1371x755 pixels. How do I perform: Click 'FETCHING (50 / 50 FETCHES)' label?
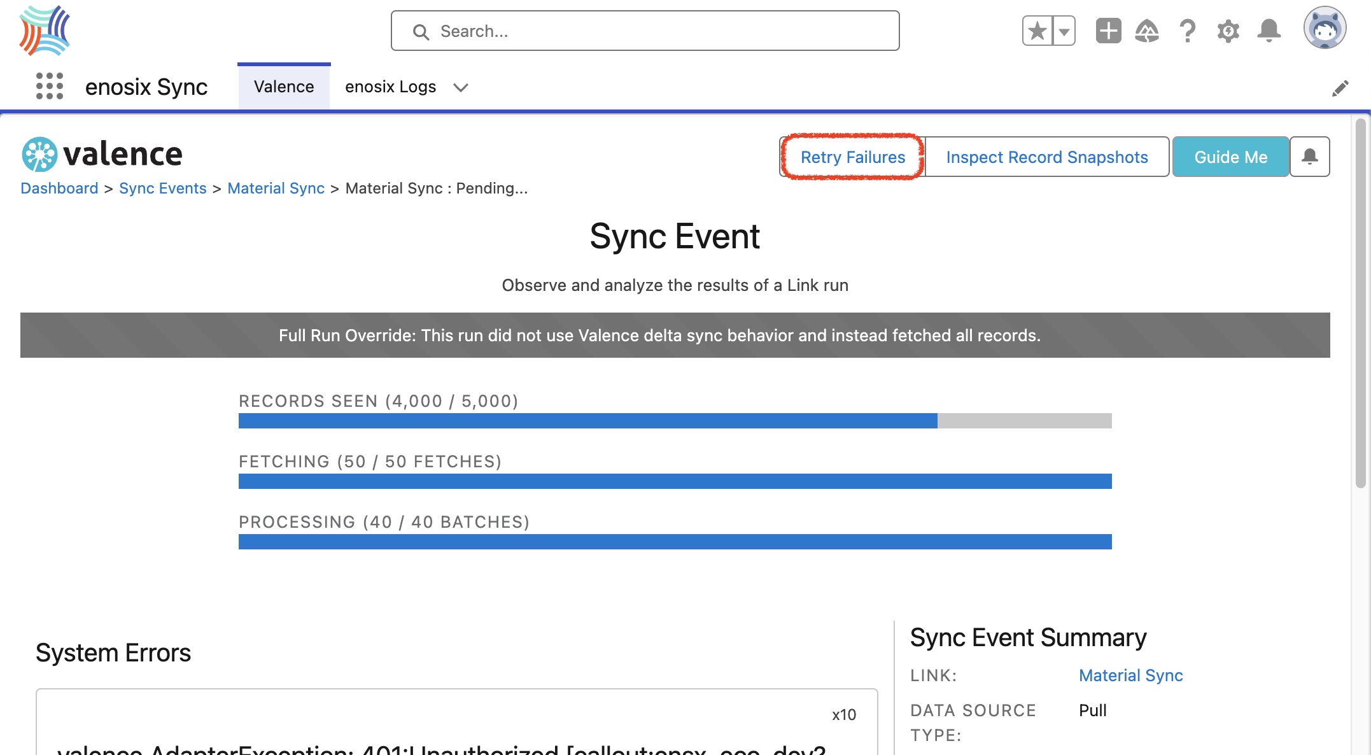click(x=370, y=462)
